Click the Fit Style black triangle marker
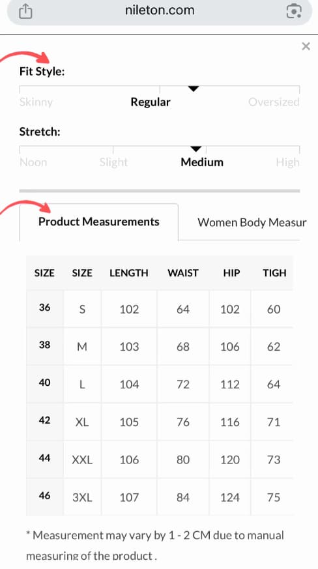Viewport: 318px width, 569px height. coord(194,89)
